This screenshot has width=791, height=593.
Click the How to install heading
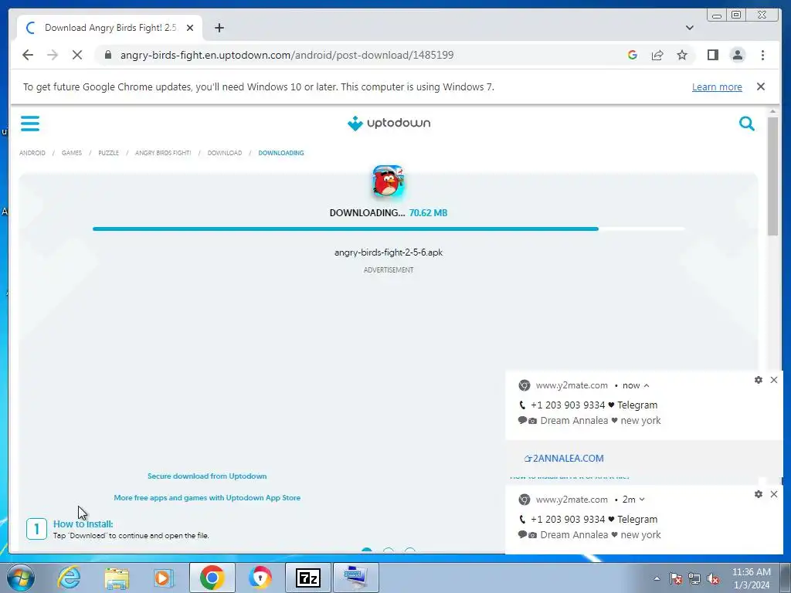(83, 524)
